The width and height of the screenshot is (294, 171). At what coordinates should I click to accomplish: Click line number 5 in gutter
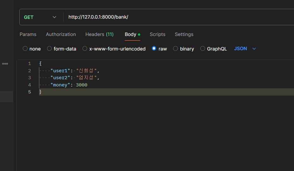[29, 92]
